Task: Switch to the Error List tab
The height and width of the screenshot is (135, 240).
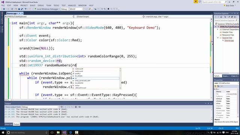Action: [9, 124]
